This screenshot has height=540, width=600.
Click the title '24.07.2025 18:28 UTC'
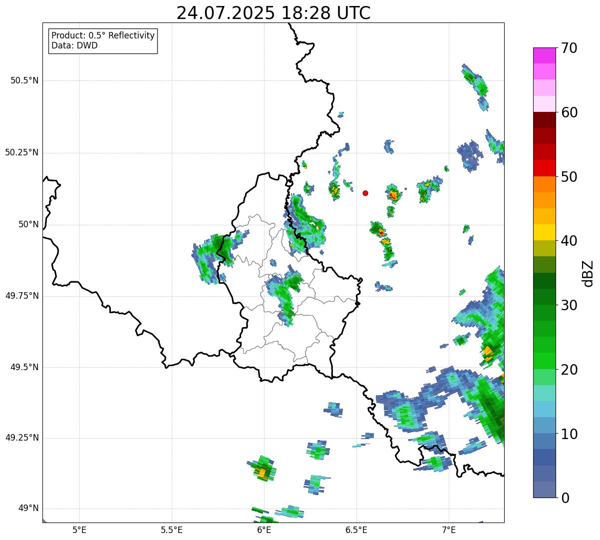[x=274, y=13]
